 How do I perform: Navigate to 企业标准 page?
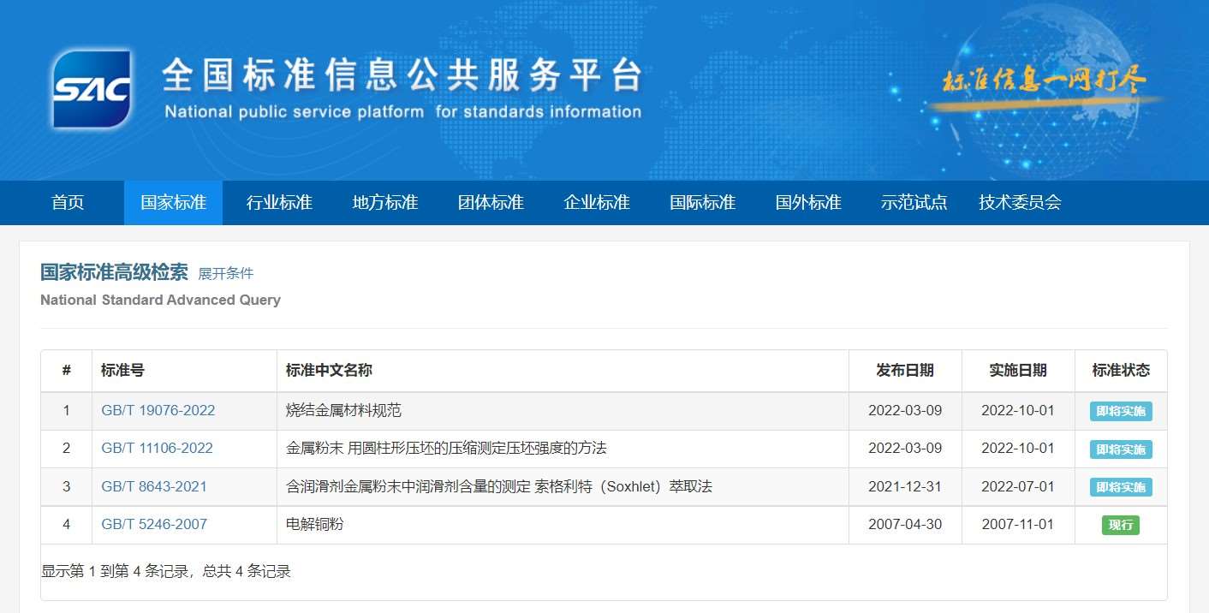point(597,203)
